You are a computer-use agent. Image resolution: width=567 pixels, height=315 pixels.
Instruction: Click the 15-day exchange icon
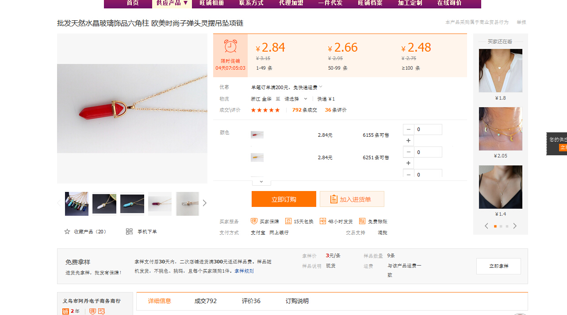(288, 221)
